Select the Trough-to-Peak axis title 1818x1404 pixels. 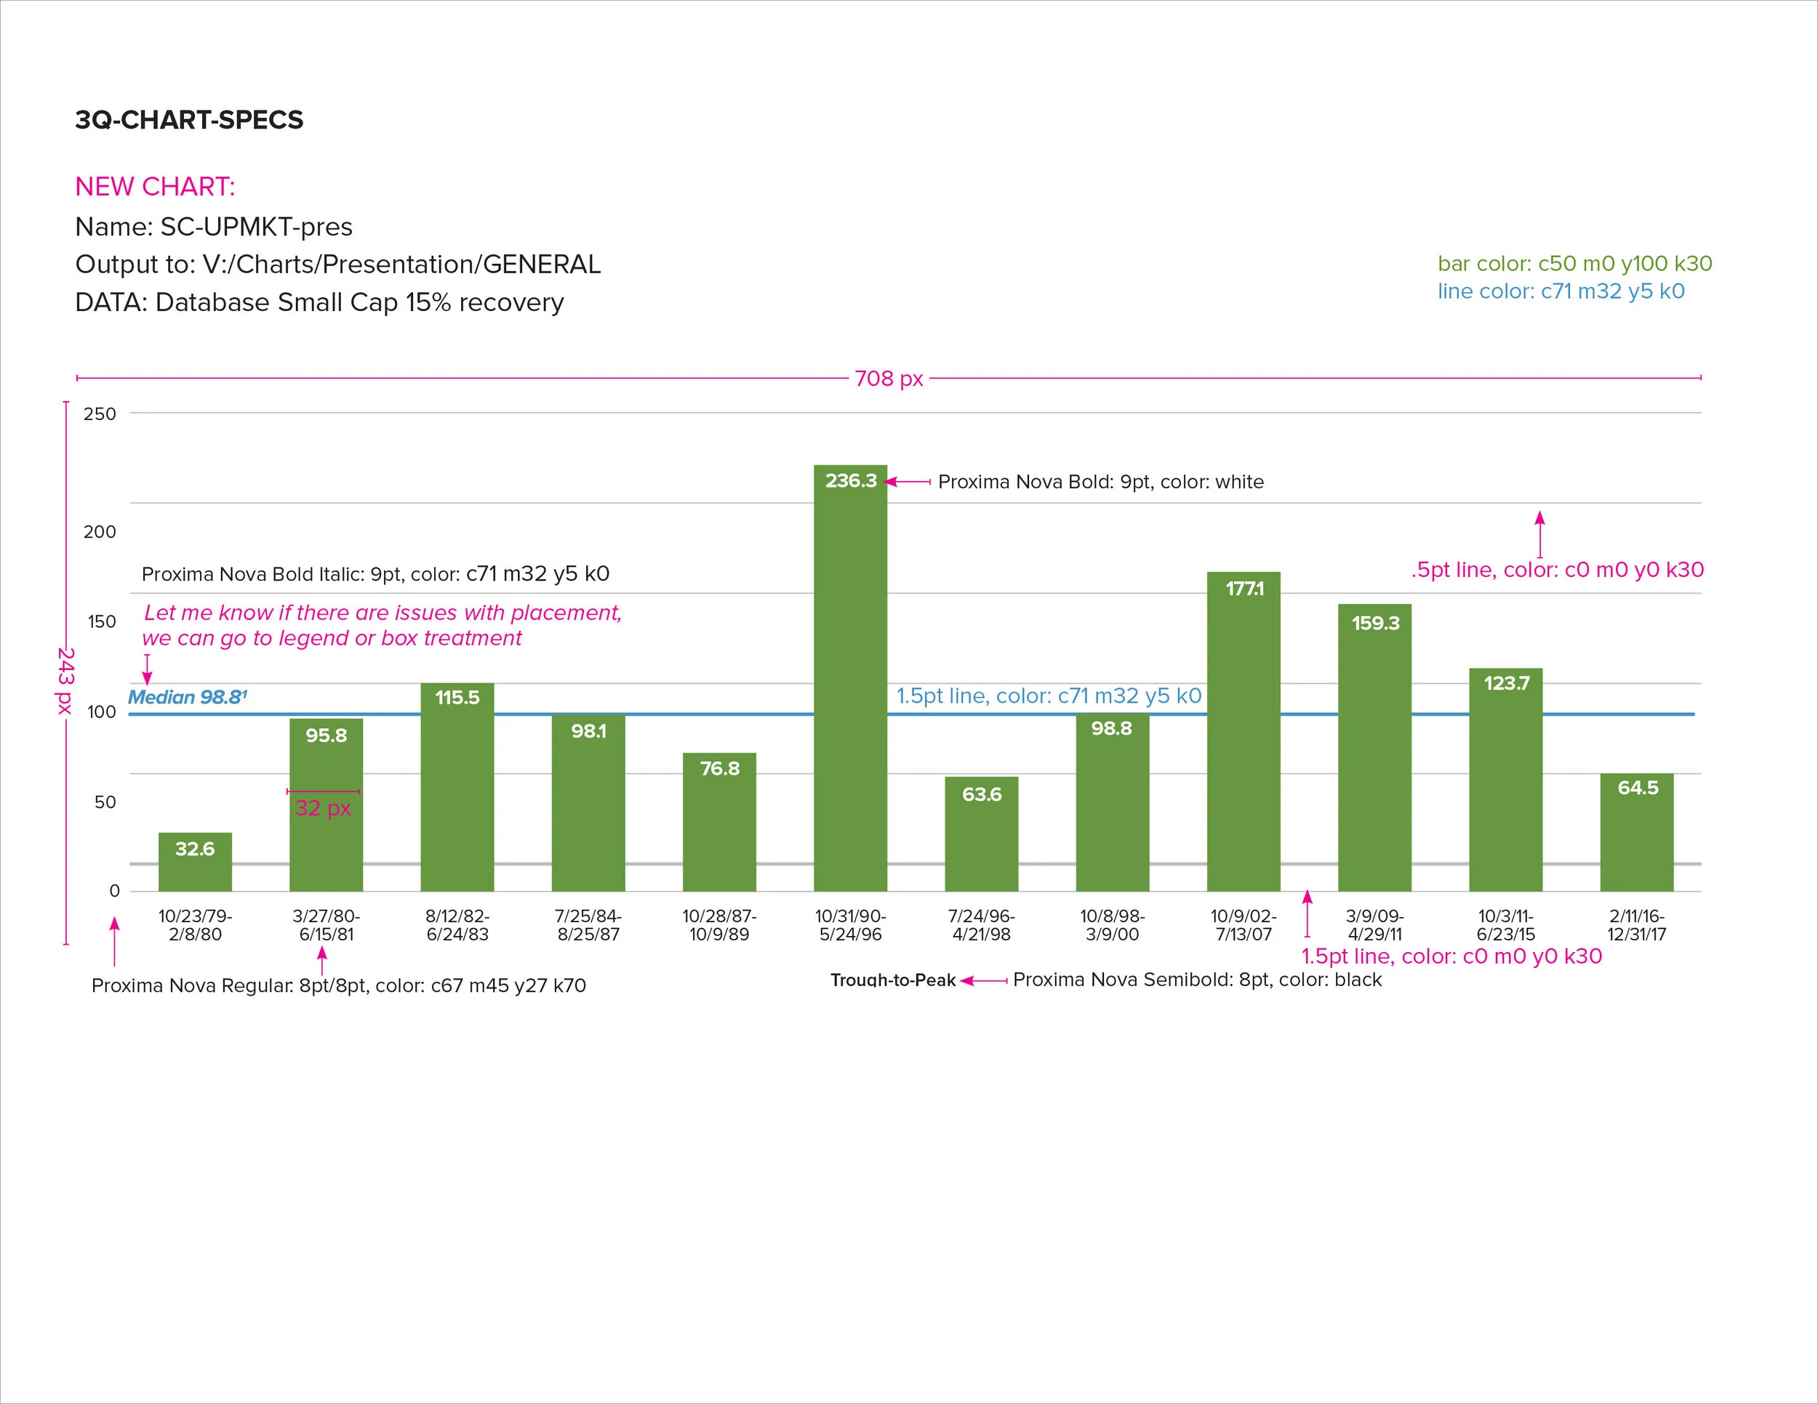(892, 980)
